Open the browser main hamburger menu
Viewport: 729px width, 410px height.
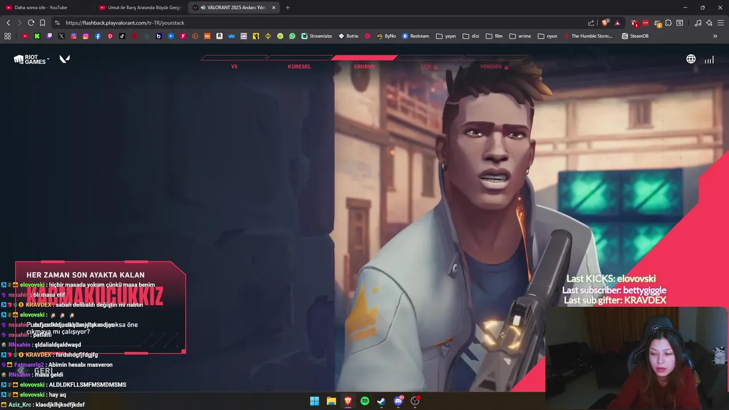(720, 23)
